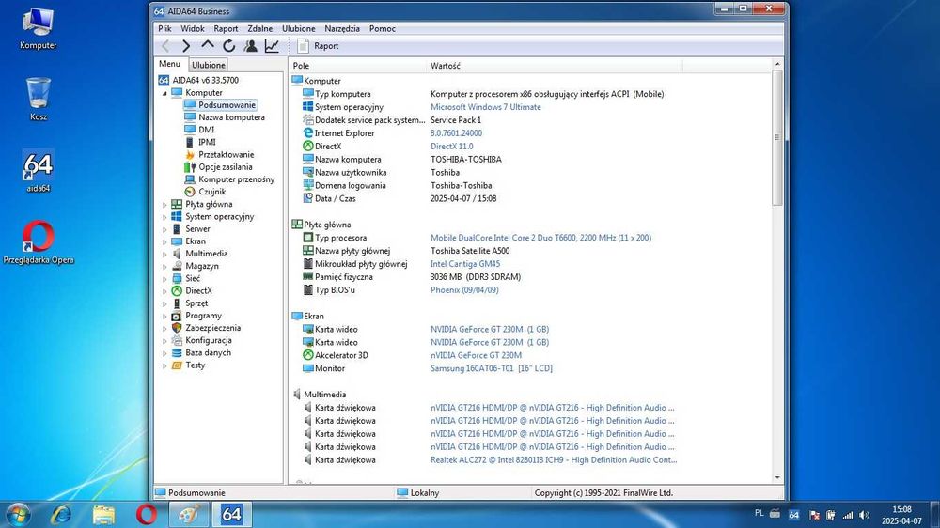The image size is (940, 528).
Task: Expand the Magazyn tree node
Action: (x=164, y=266)
